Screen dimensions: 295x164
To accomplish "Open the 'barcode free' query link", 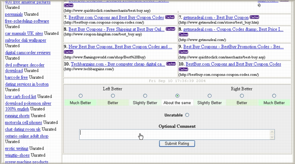I will click(x=16, y=77).
